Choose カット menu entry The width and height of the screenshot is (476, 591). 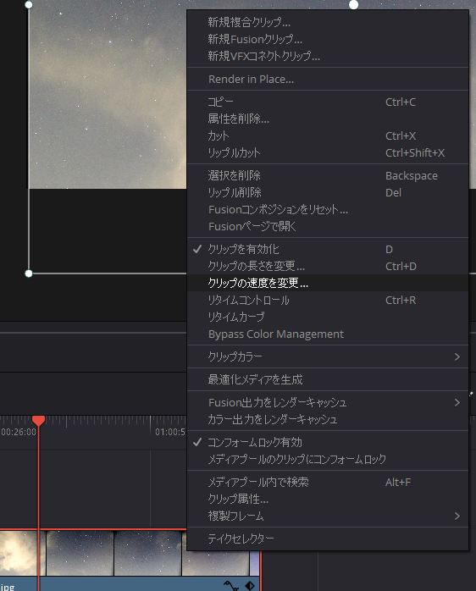328,135
